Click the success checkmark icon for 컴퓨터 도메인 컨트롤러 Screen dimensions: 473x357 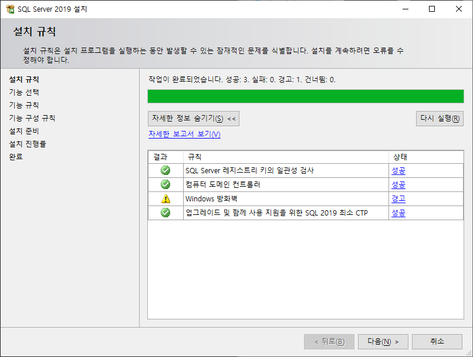165,184
